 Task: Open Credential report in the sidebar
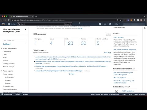(x=9, y=86)
